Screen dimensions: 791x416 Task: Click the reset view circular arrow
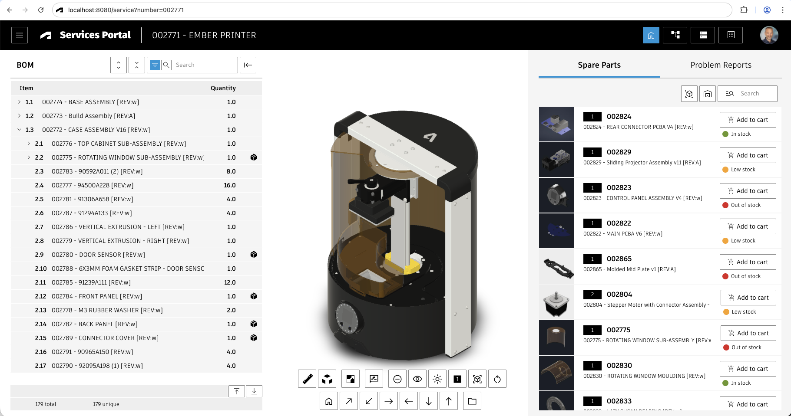[x=497, y=379]
